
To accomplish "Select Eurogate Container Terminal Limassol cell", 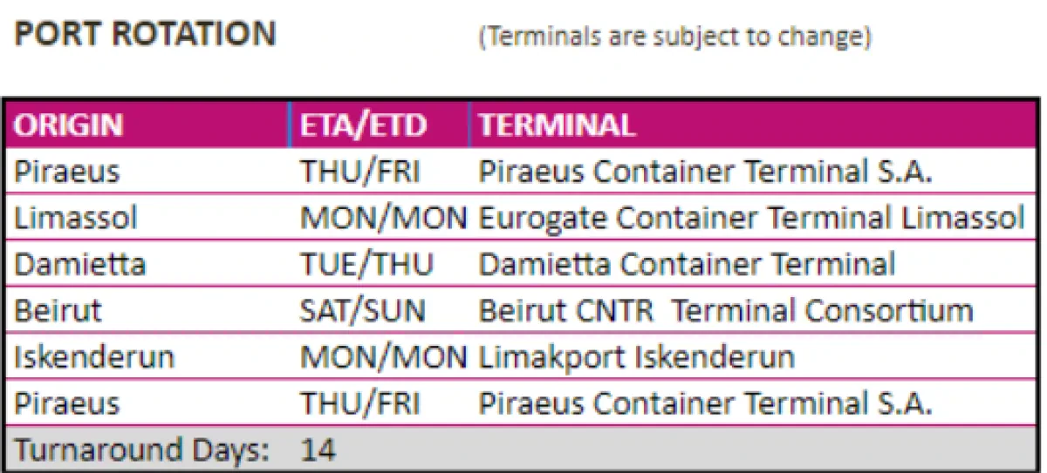I will (x=751, y=218).
